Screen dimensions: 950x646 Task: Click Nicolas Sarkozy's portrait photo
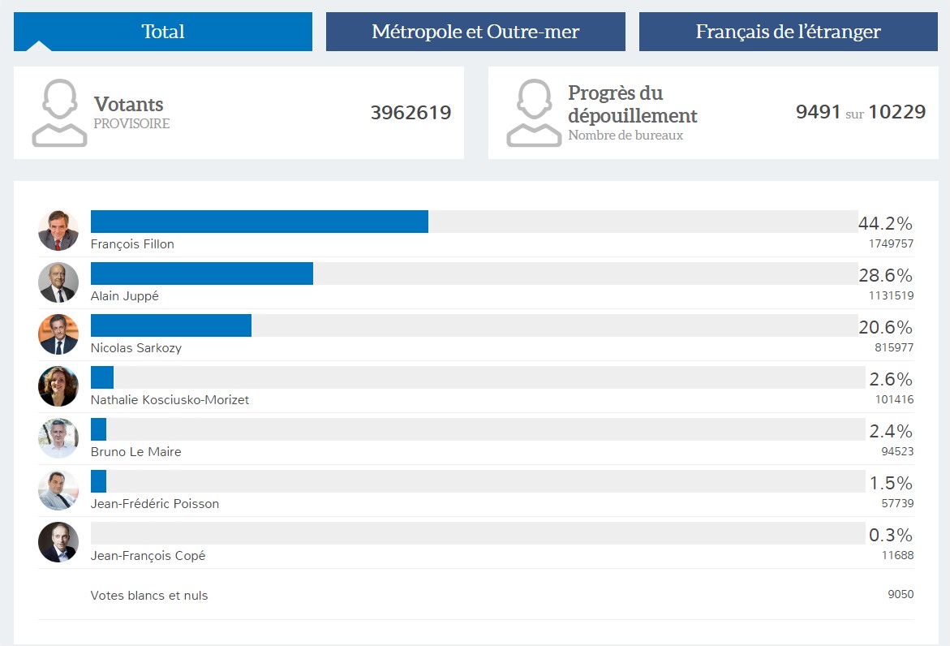click(x=58, y=334)
